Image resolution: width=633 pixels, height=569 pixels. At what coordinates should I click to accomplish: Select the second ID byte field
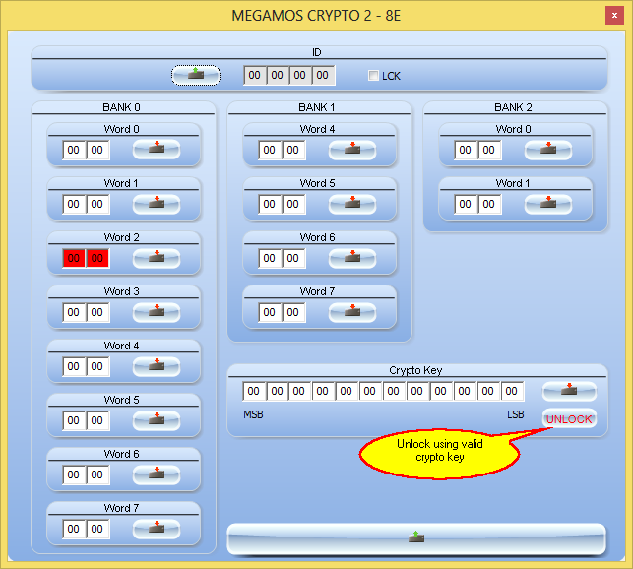(x=278, y=75)
